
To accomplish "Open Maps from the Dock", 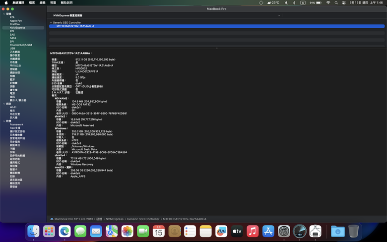I will (112, 231).
